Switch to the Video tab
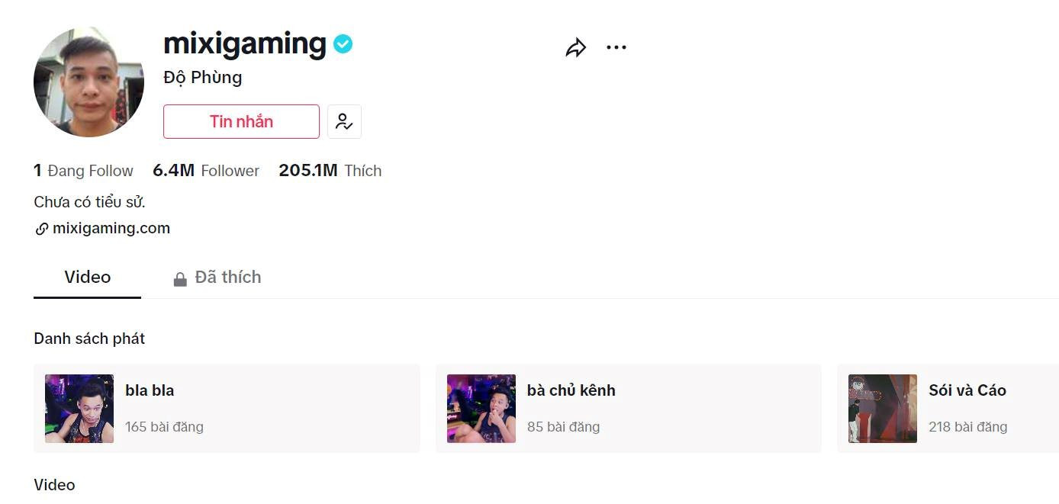The height and width of the screenshot is (504, 1059). click(x=86, y=277)
